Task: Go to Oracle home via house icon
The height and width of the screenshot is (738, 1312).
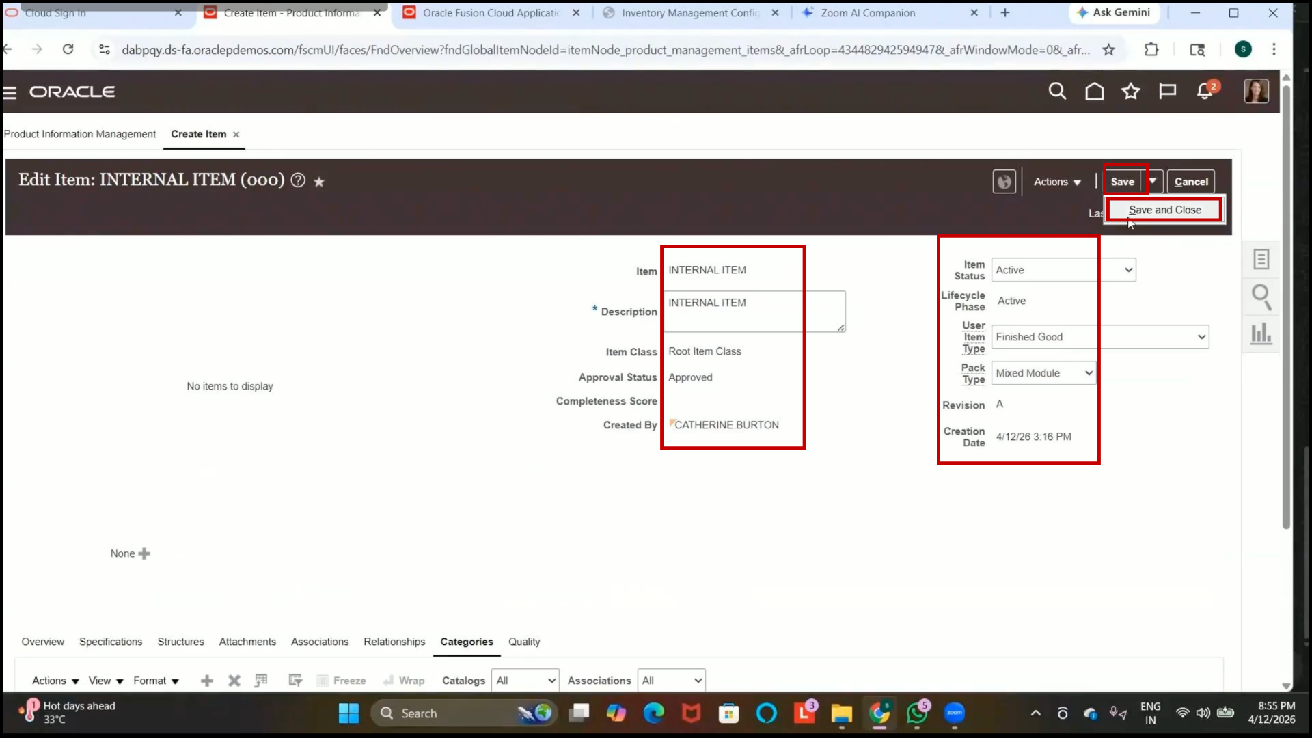Action: pyautogui.click(x=1095, y=91)
